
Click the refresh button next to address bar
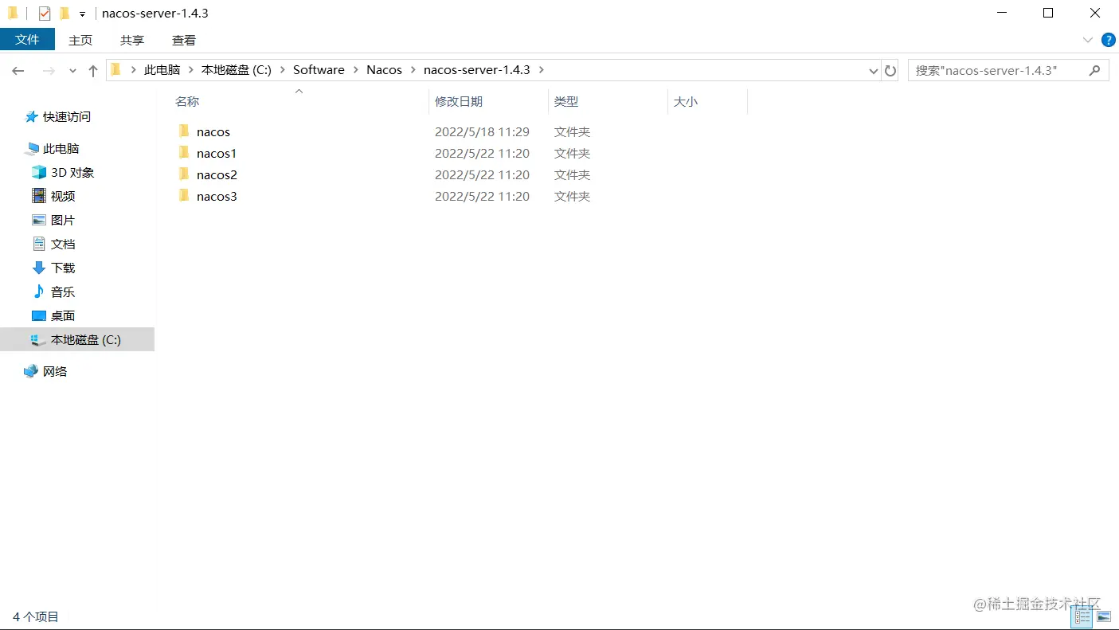(890, 70)
